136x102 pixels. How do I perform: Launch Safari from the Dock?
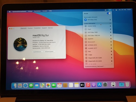(26, 85)
